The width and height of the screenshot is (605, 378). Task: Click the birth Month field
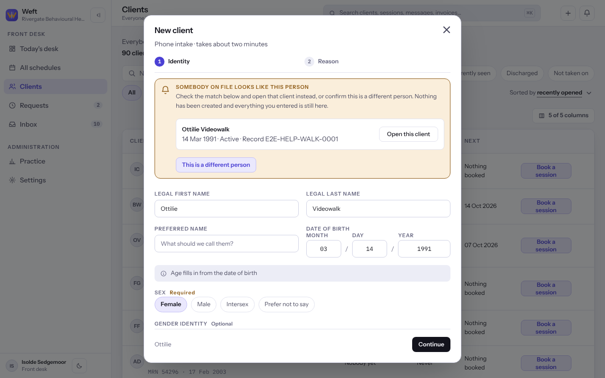[x=324, y=249]
